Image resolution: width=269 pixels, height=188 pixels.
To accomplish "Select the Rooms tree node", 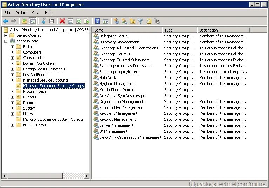I will (29, 103).
